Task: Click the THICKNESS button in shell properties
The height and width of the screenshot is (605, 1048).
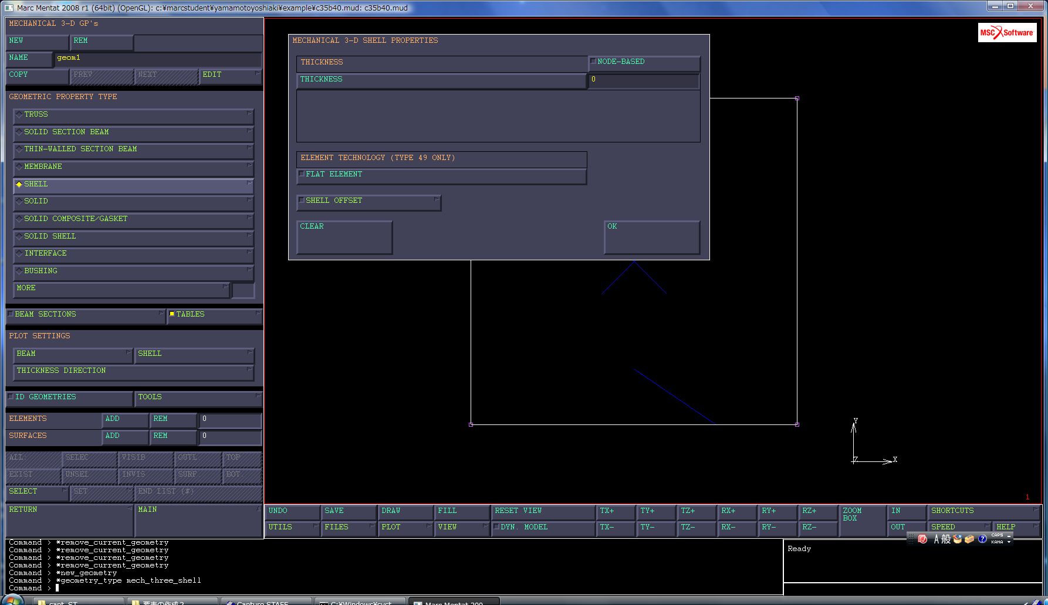Action: click(x=441, y=80)
